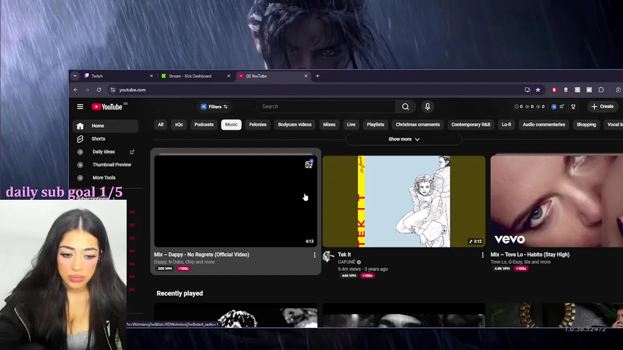This screenshot has width=623, height=350.
Task: Select the Podcasts chip
Action: coord(204,124)
